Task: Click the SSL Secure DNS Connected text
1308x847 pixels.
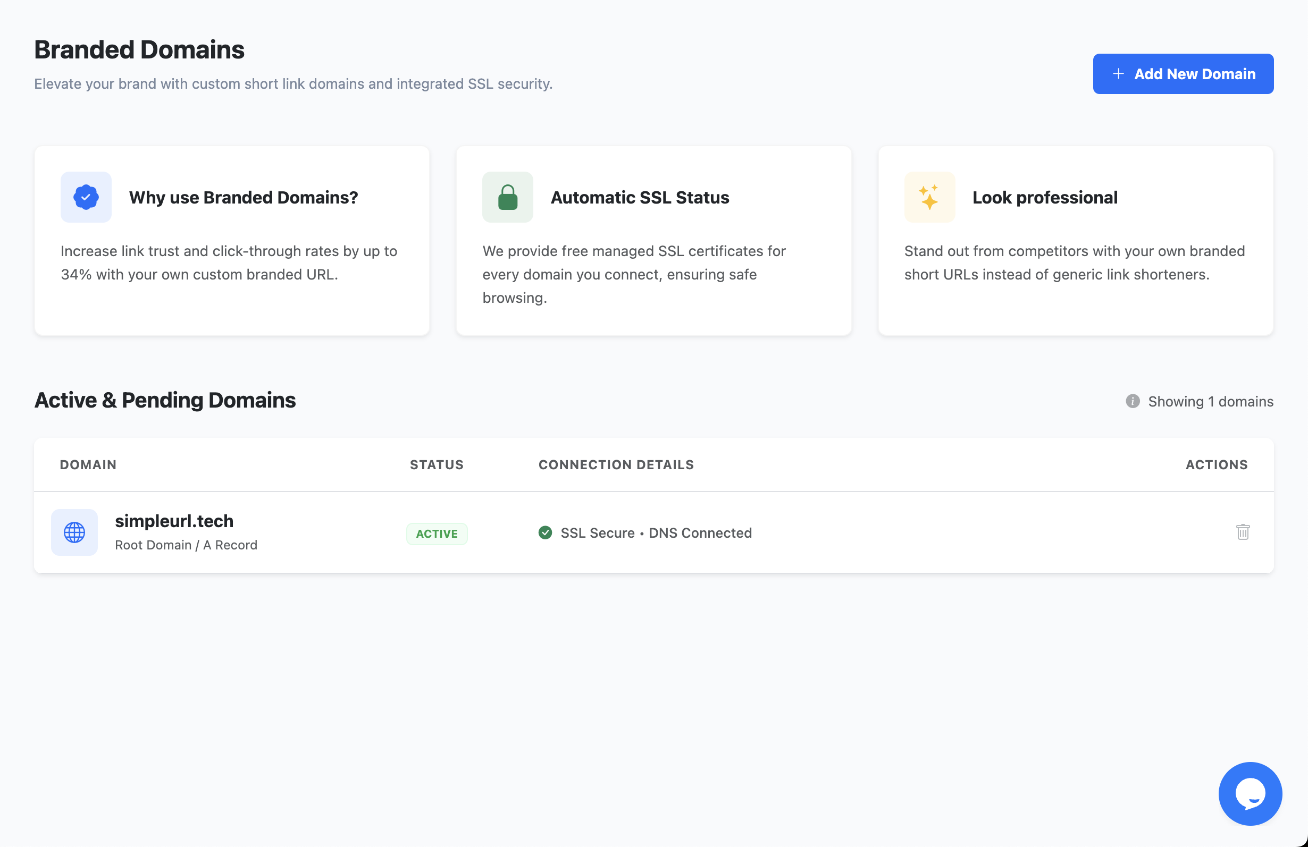Action: (656, 533)
